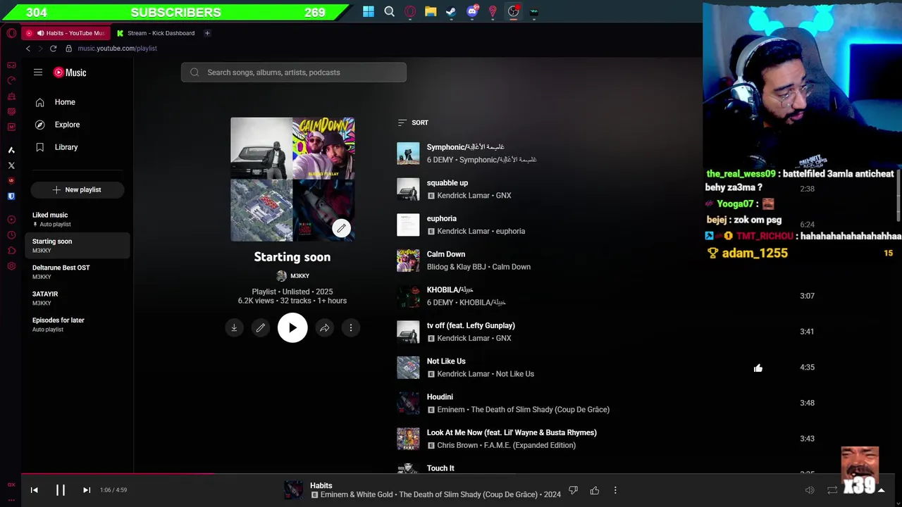Reload the page with the refresh icon
Image resolution: width=902 pixels, height=507 pixels.
(x=53, y=49)
